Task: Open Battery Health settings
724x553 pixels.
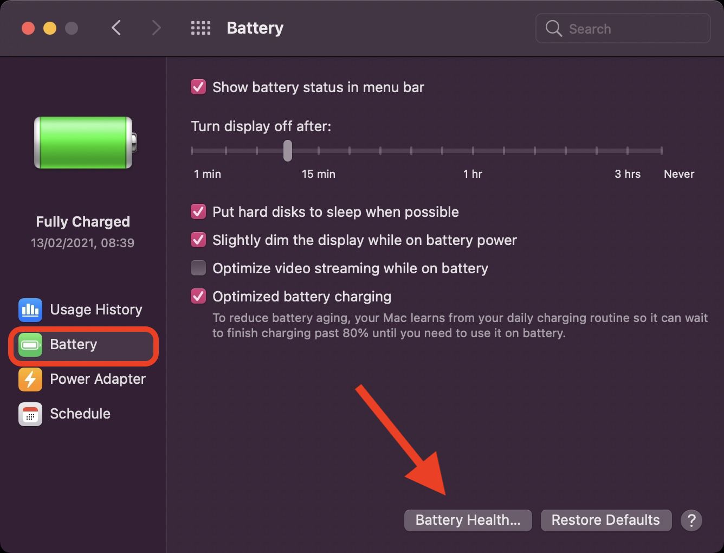Action: (468, 520)
